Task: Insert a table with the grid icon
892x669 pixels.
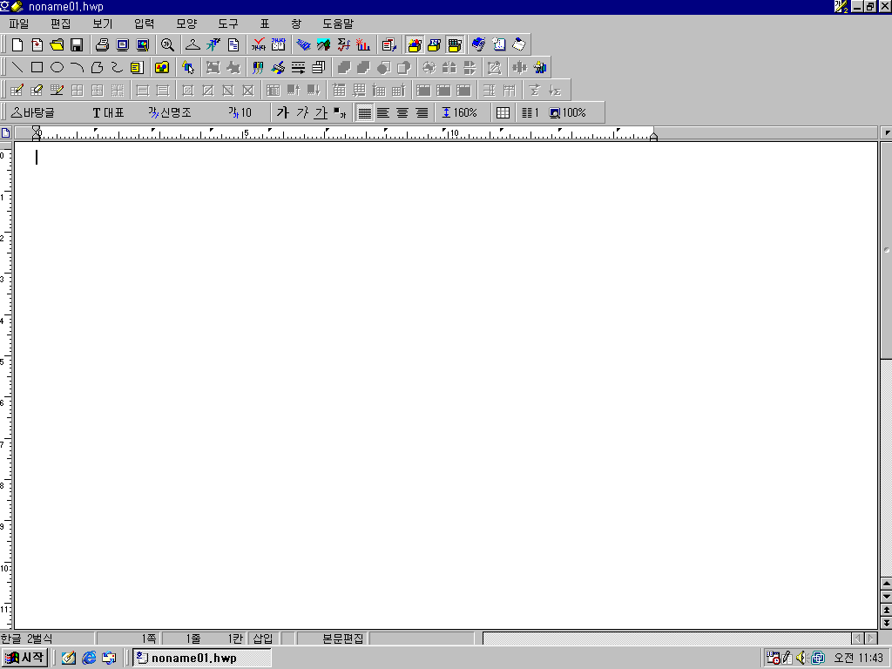Action: tap(503, 112)
